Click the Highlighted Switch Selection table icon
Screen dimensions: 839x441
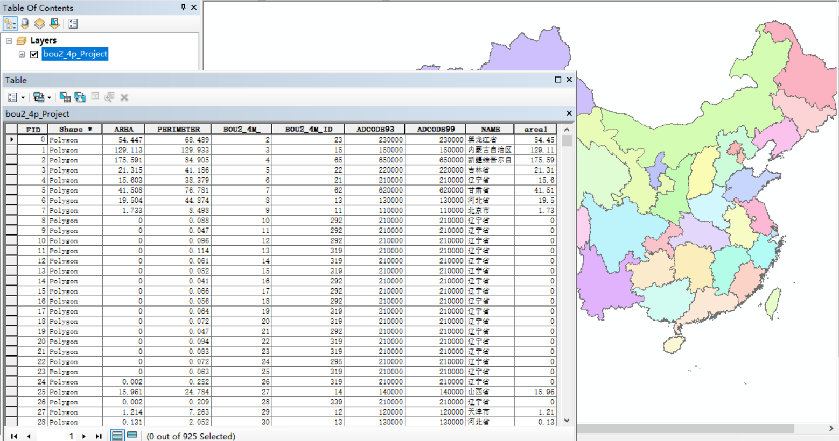[65, 97]
